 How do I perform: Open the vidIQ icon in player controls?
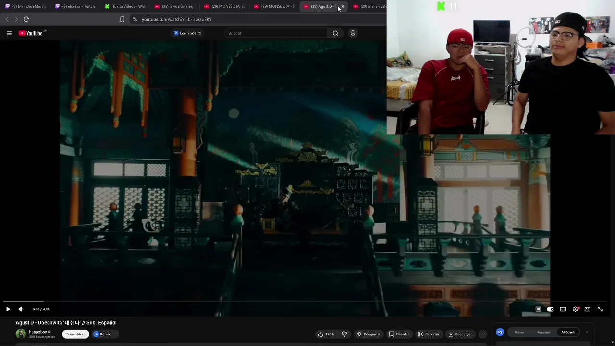(x=539, y=309)
